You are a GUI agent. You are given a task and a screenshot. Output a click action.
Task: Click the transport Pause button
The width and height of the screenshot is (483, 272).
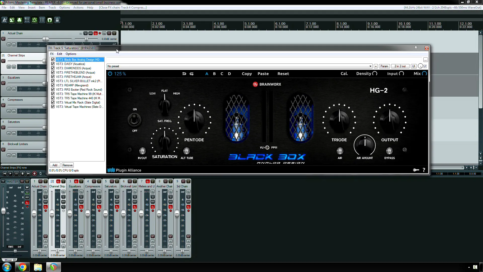point(16,174)
